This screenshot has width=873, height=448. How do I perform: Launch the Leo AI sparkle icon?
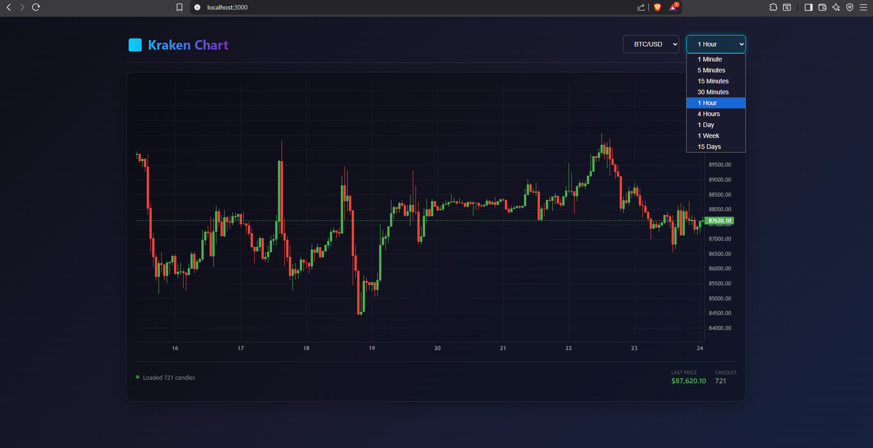pos(836,7)
